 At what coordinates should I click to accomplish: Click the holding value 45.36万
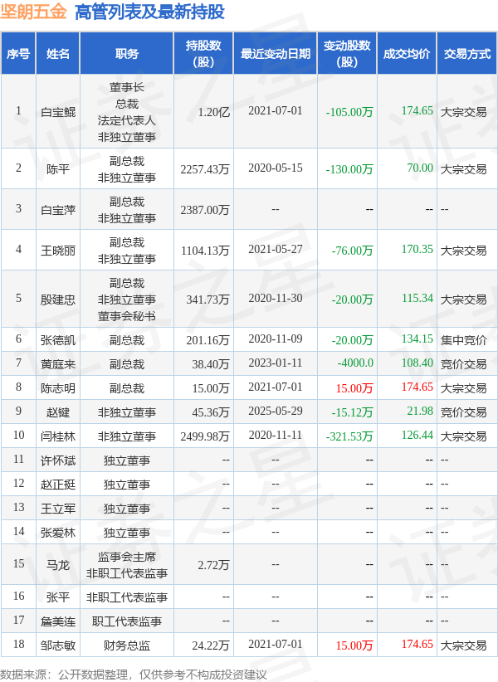(x=211, y=412)
